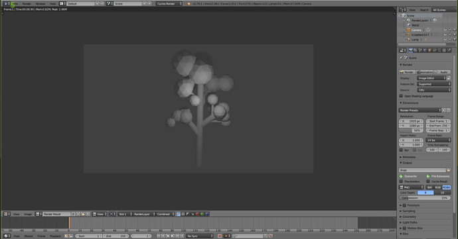Open the Constraints properties tab icon
458x239 pixels.
click(x=434, y=50)
